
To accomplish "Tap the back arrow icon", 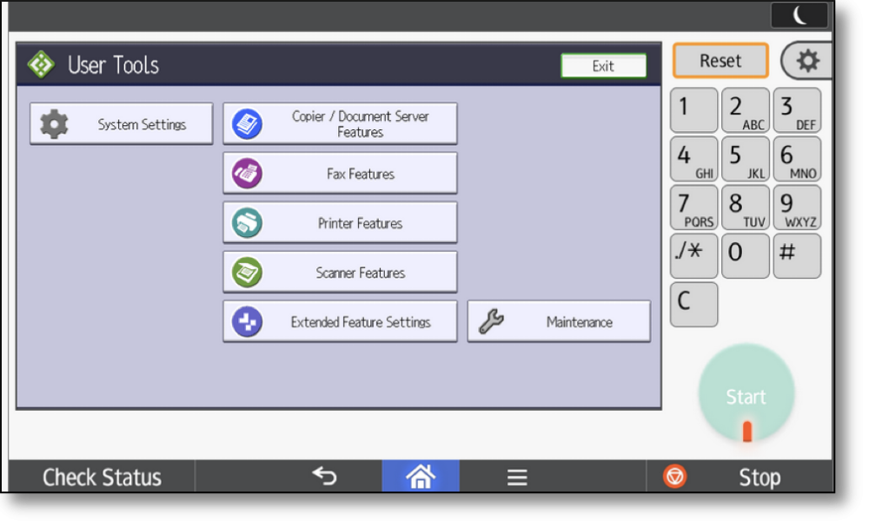I will tap(325, 476).
